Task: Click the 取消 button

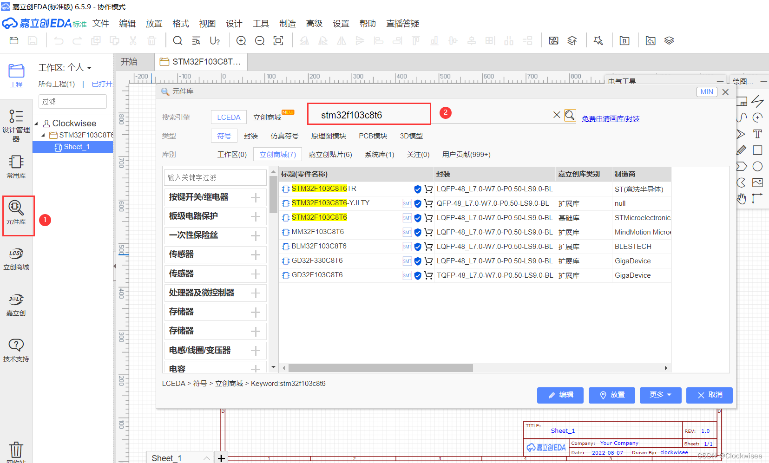Action: coord(710,395)
